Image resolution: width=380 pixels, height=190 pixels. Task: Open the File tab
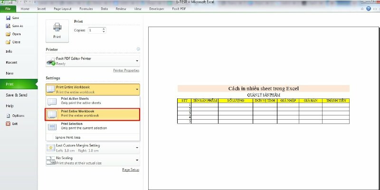(8, 9)
